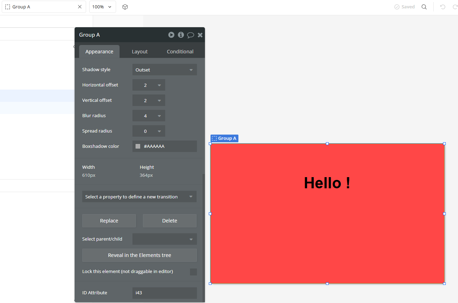The width and height of the screenshot is (458, 303).
Task: Switch to the Layout tab
Action: click(x=139, y=51)
